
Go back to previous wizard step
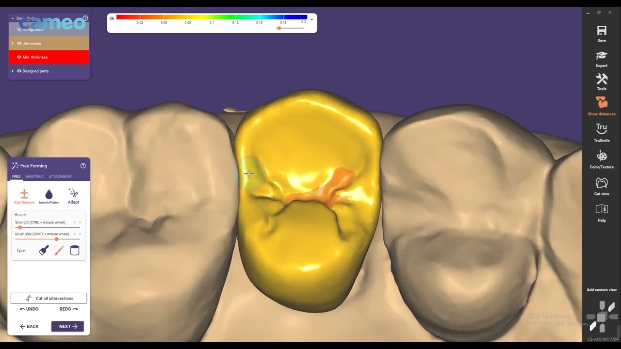click(x=29, y=326)
